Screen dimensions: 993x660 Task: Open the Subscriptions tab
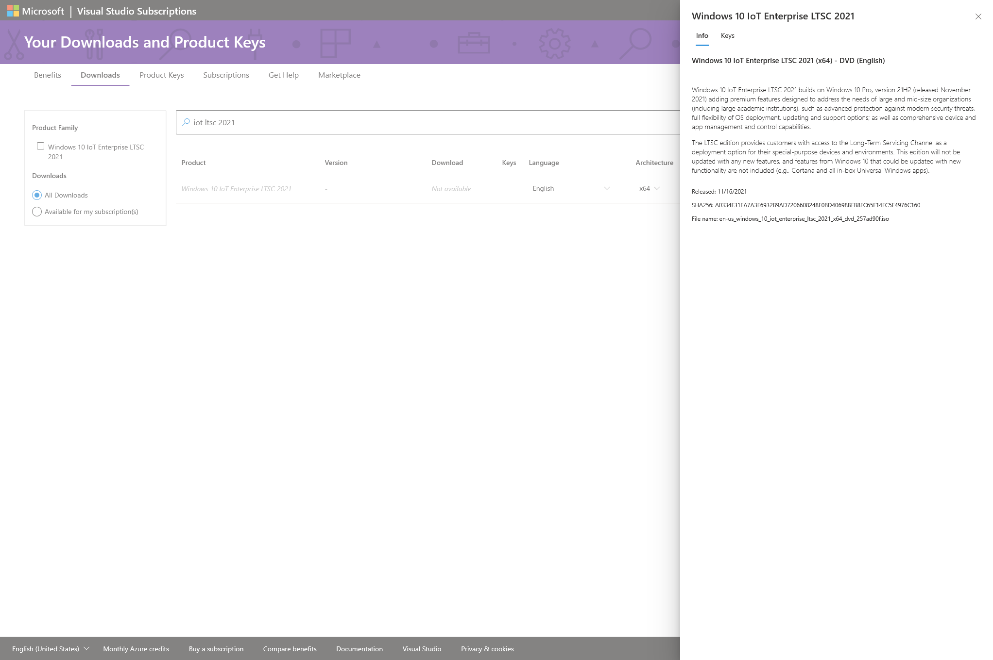[226, 75]
